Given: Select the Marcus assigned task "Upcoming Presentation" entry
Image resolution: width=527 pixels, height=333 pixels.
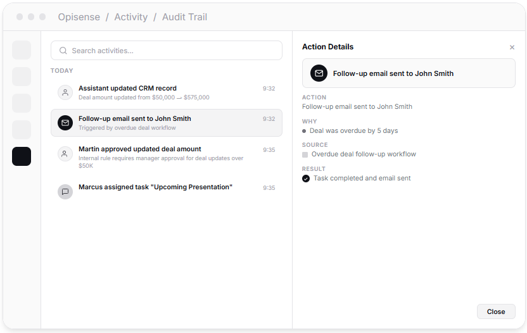Looking at the screenshot, I should point(166,188).
